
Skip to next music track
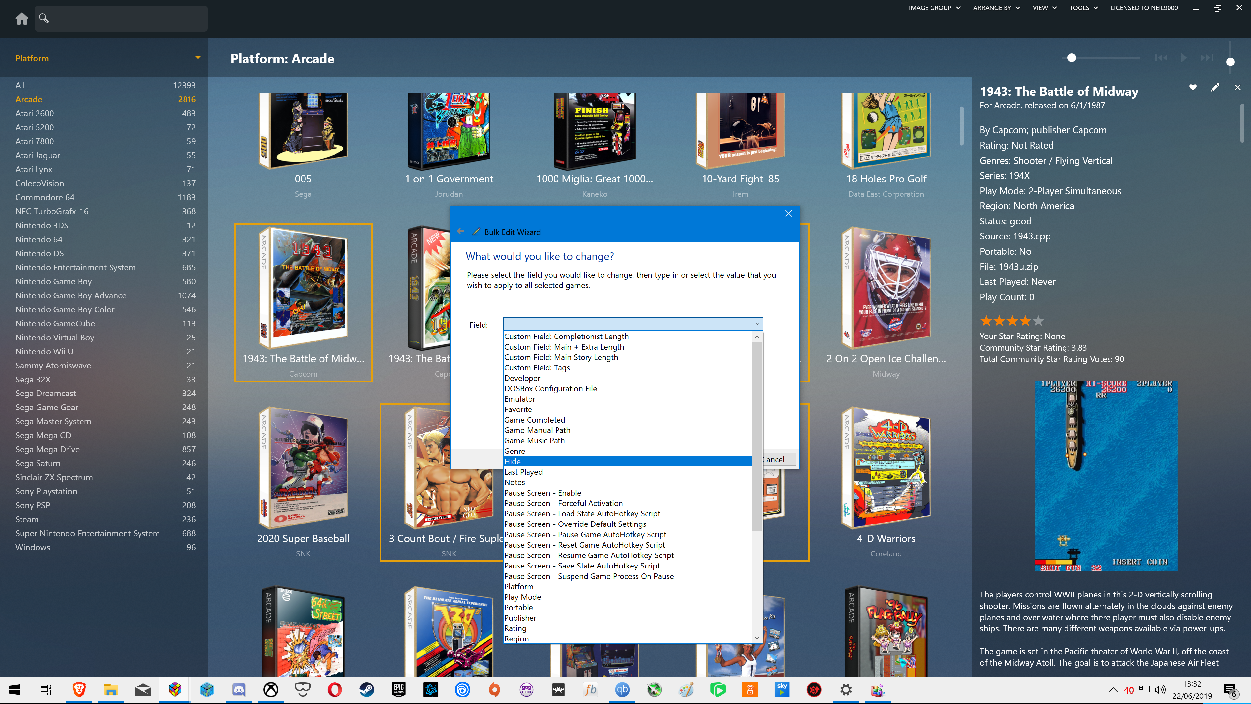(1206, 58)
